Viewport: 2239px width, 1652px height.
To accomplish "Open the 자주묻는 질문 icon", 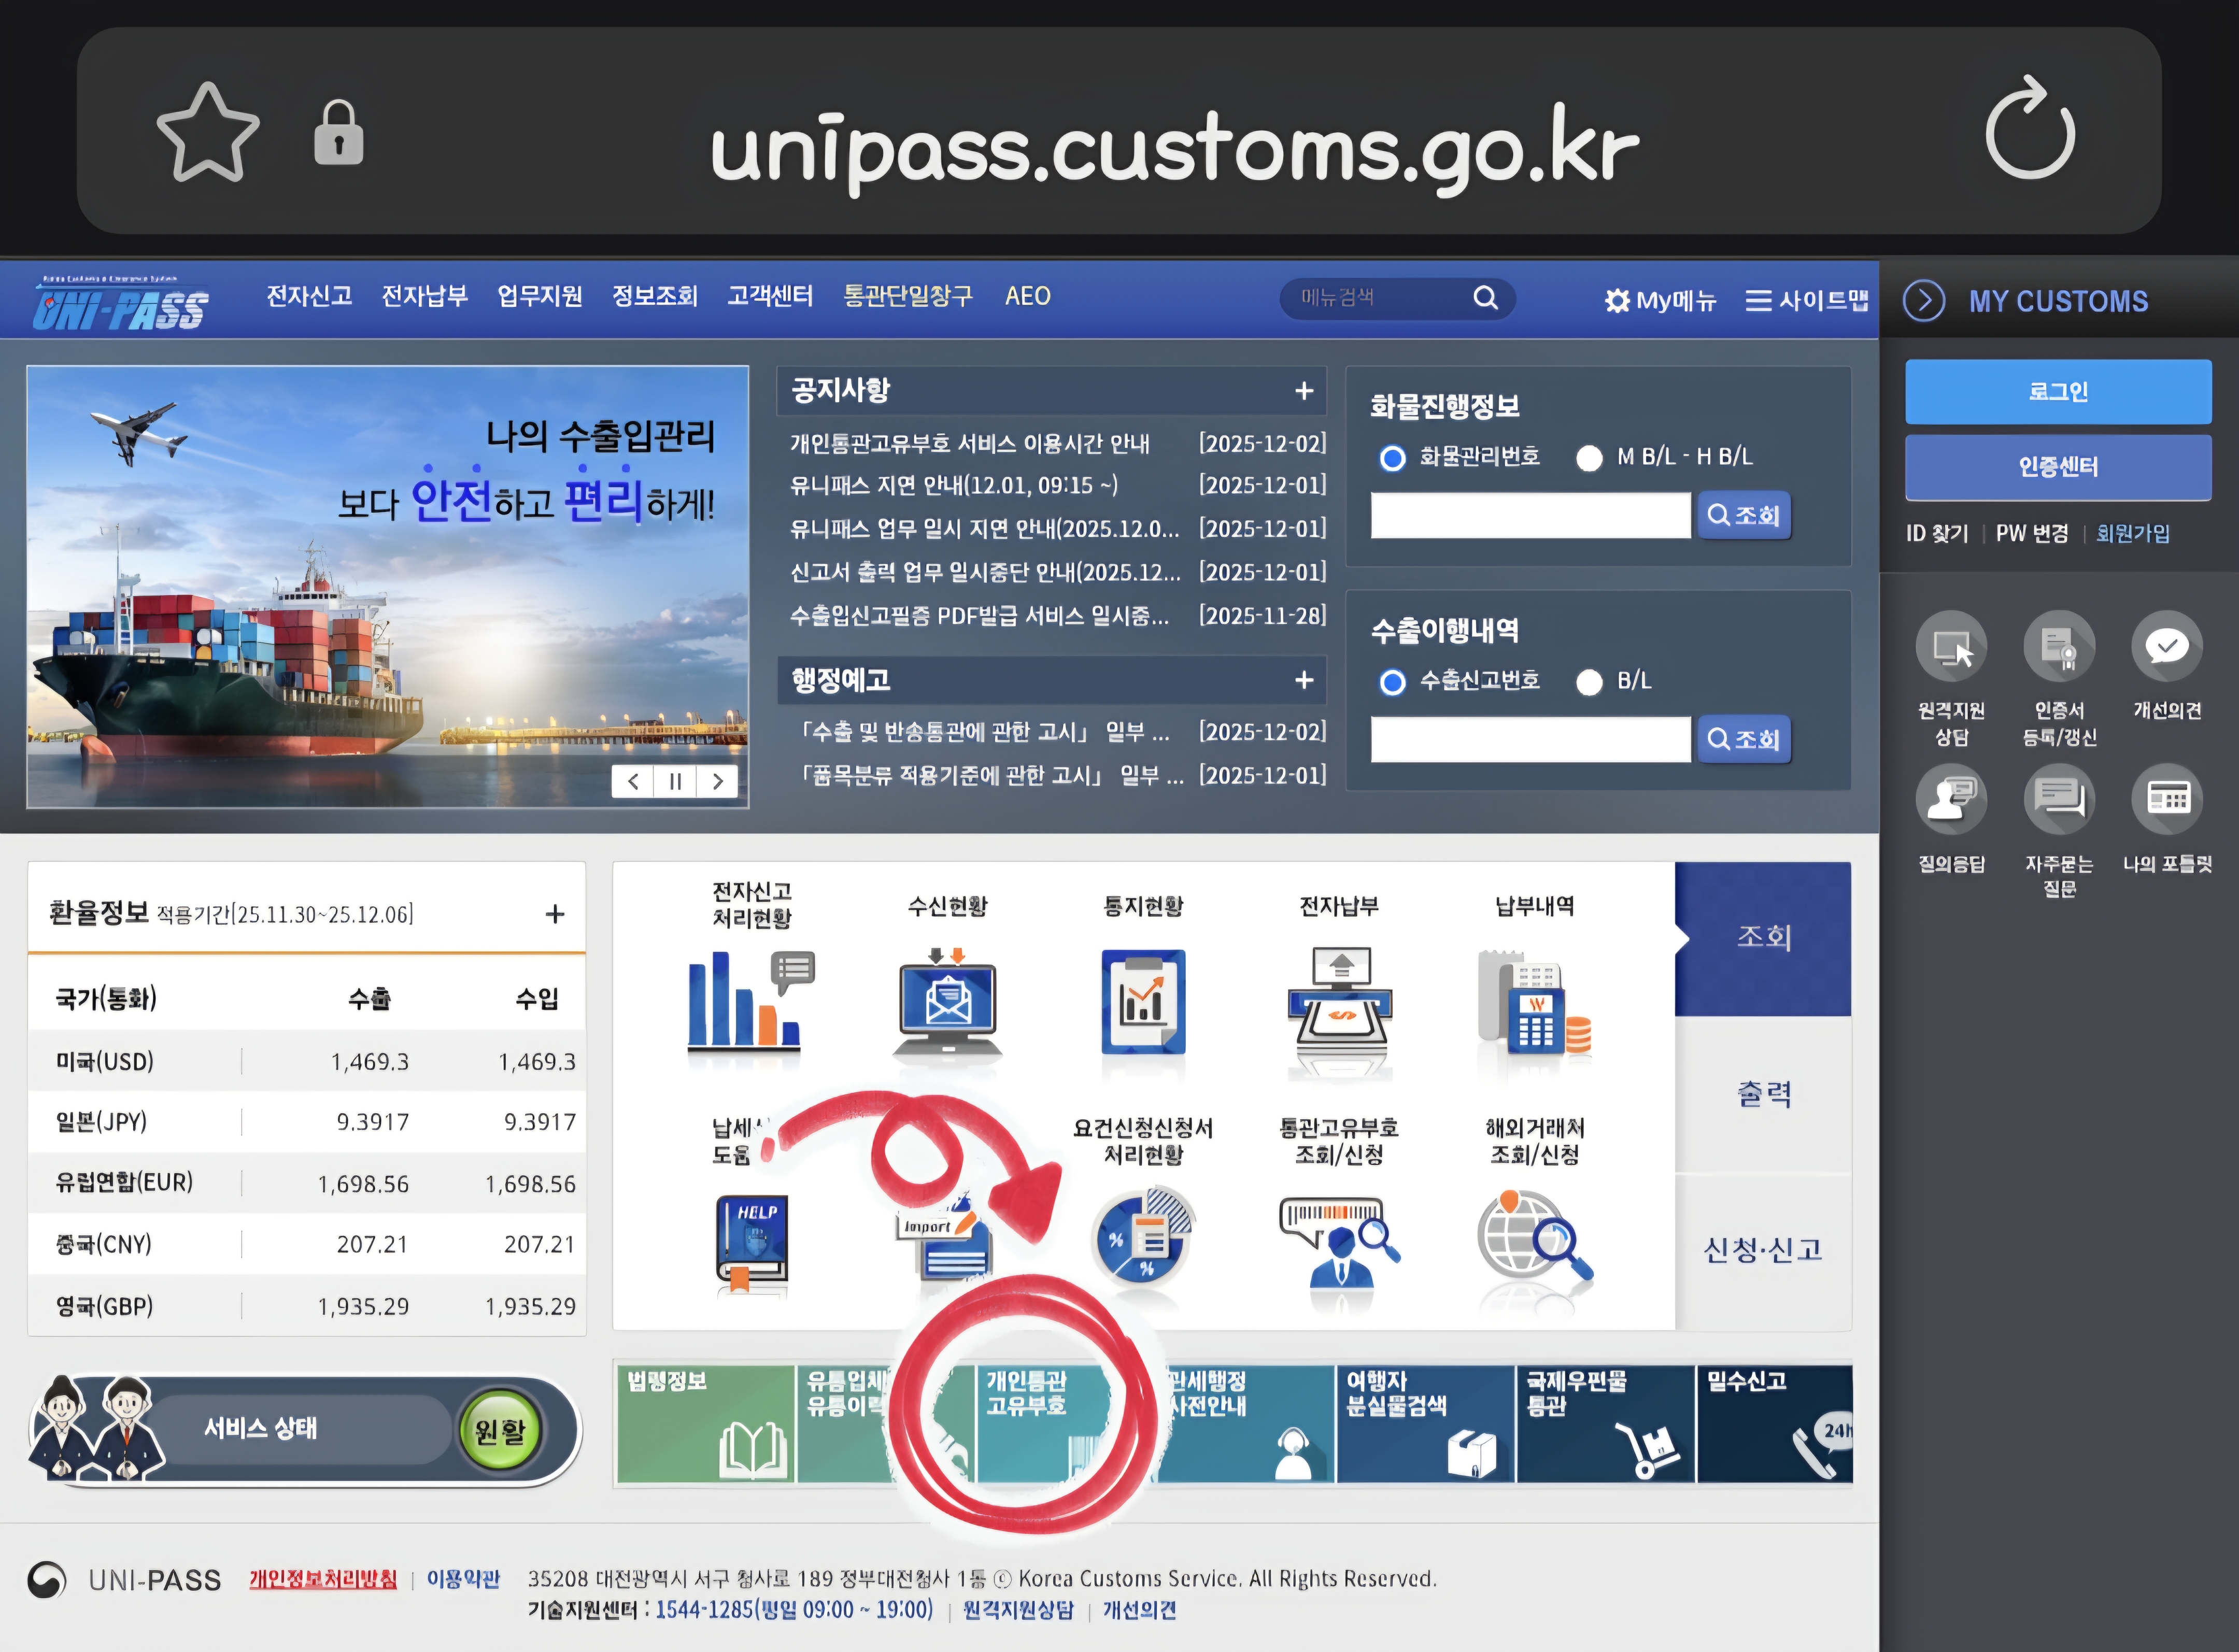I will pos(2058,800).
